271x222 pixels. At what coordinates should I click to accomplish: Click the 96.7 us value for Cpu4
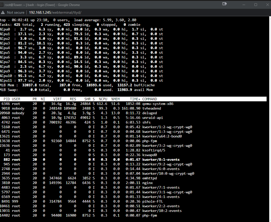(x=22, y=48)
